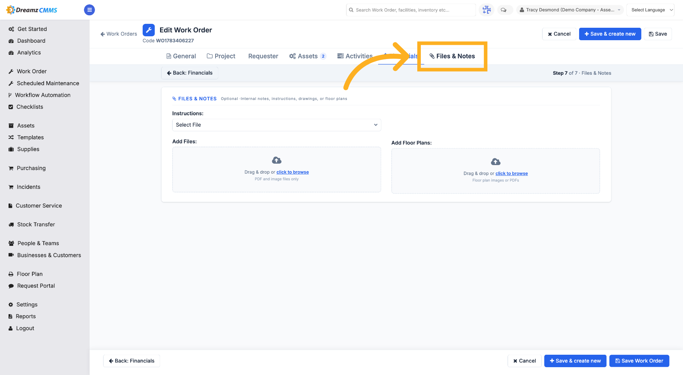Click work order code WO1783406227
The width and height of the screenshot is (683, 375).
coord(175,41)
